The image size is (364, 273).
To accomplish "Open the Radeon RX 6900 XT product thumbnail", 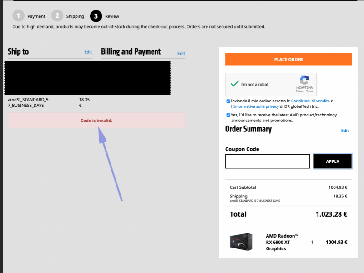I will coord(241,242).
